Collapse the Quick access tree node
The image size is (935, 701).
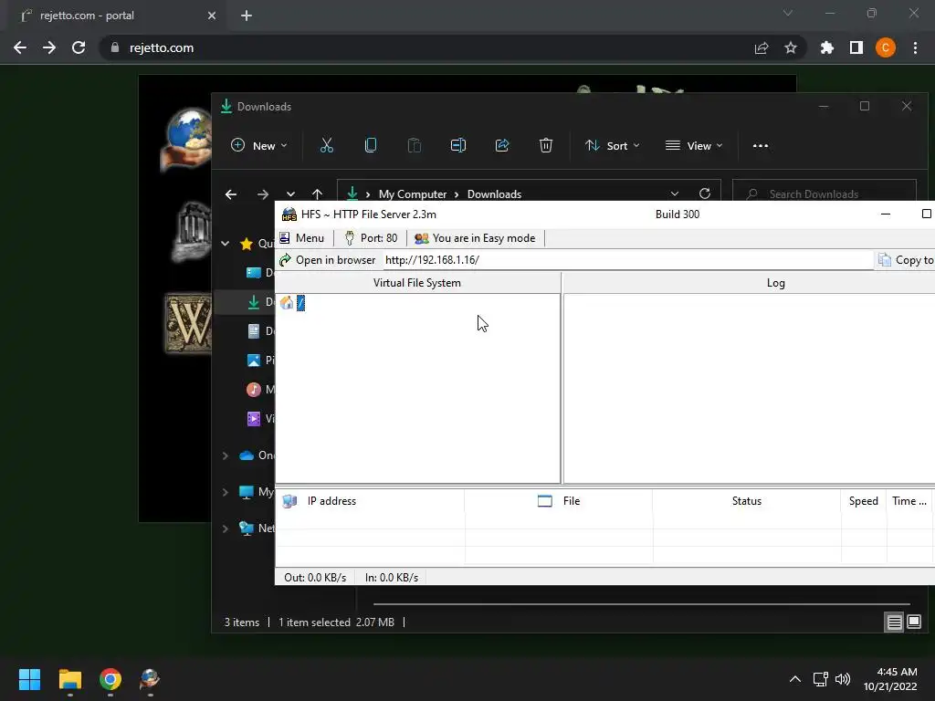coord(226,243)
